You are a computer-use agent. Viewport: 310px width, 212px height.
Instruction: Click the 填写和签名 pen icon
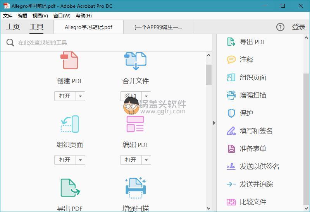coord(231,131)
